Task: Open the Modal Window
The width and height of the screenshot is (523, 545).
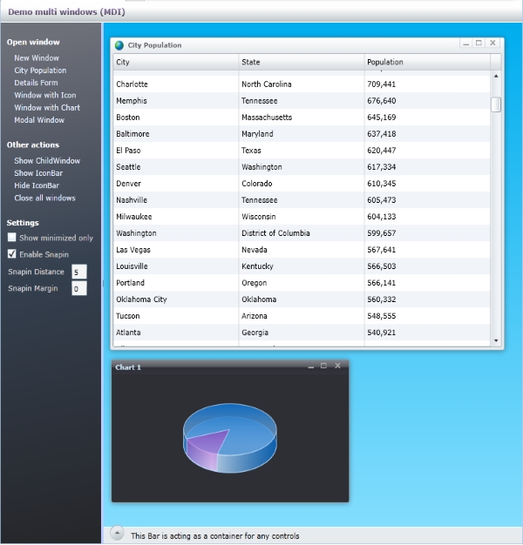Action: 39,120
